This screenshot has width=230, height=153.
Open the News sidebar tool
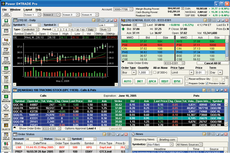point(6,108)
